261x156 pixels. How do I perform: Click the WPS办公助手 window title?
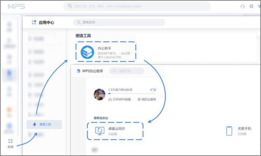pos(93,71)
